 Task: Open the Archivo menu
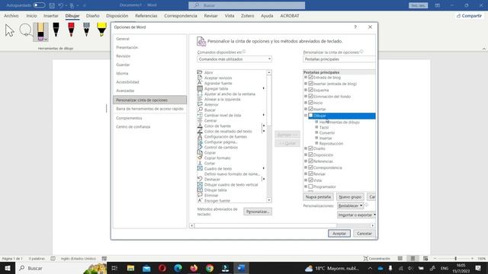[x=11, y=15]
